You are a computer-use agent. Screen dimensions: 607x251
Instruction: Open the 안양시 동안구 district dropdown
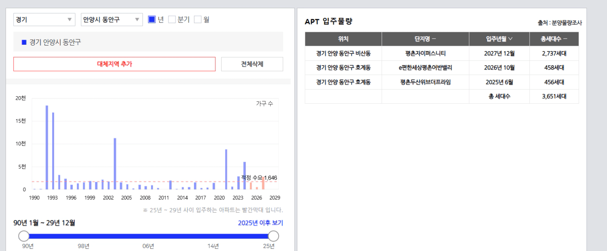(x=112, y=20)
